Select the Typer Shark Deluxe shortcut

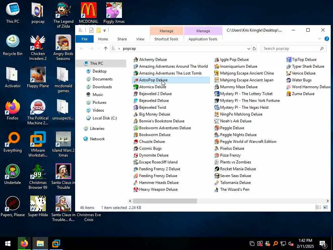tap(308, 66)
